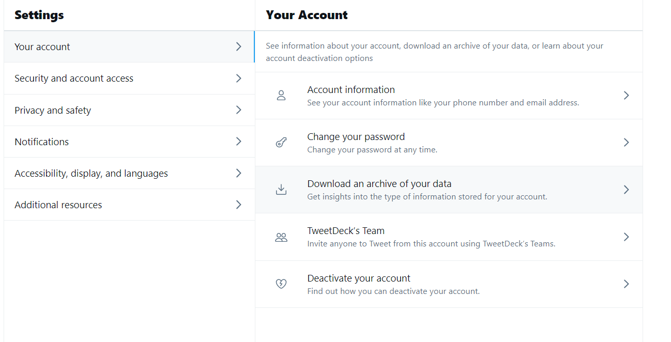Click the download arrow icon for data archive
671x342 pixels.
tap(281, 190)
